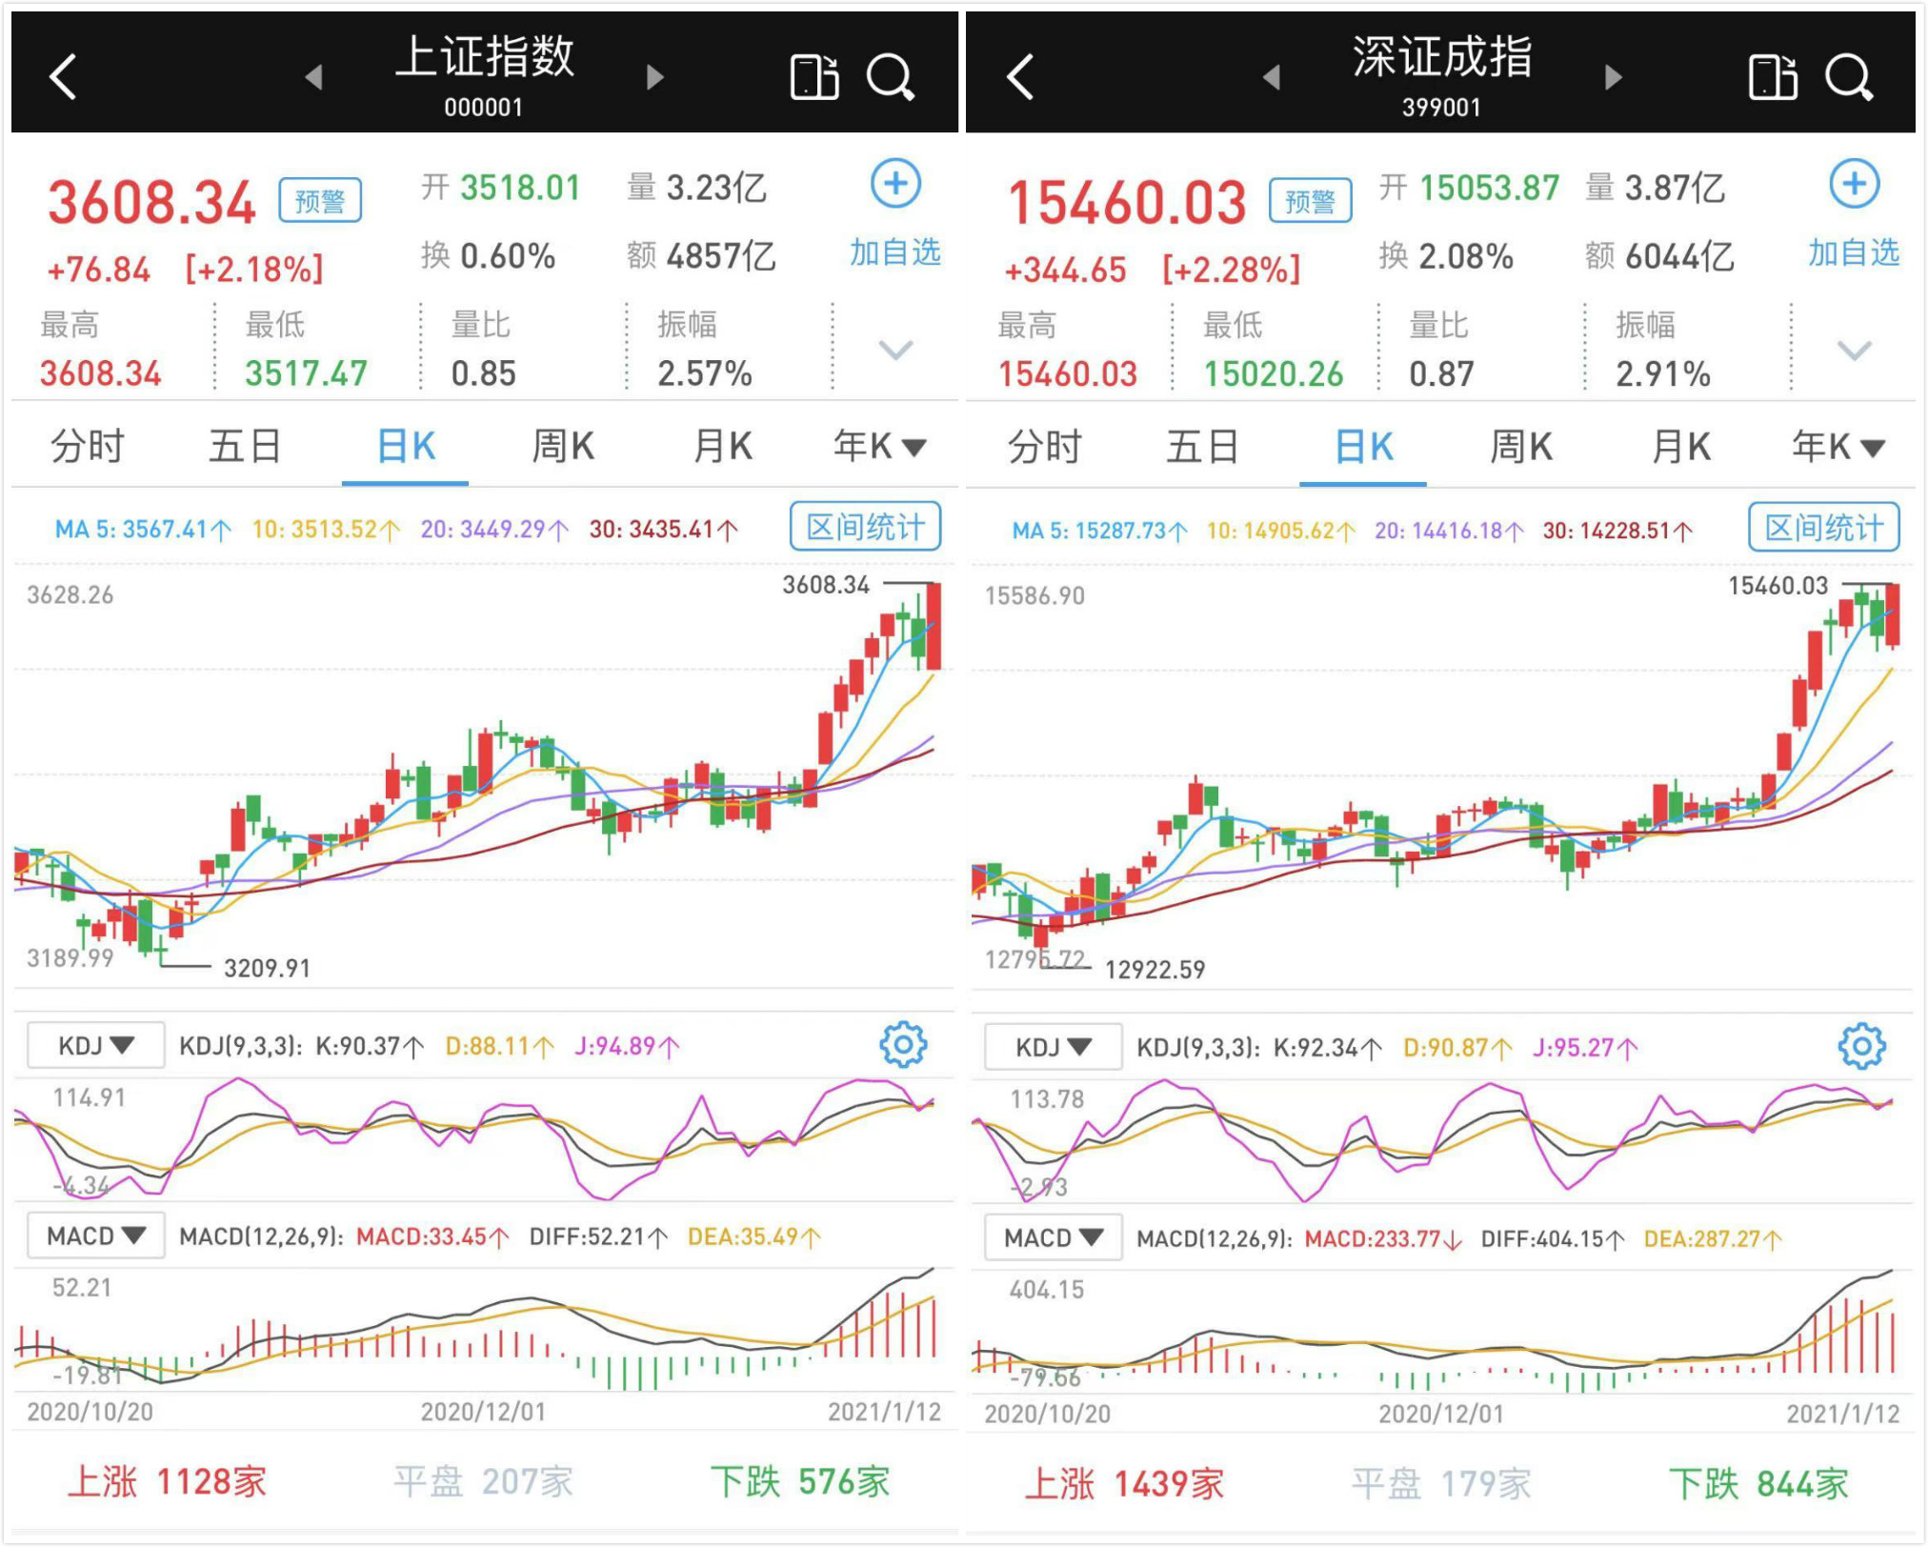The image size is (1928, 1547).
Task: Select the 日K tab on 上证指数
Action: pyautogui.click(x=406, y=446)
